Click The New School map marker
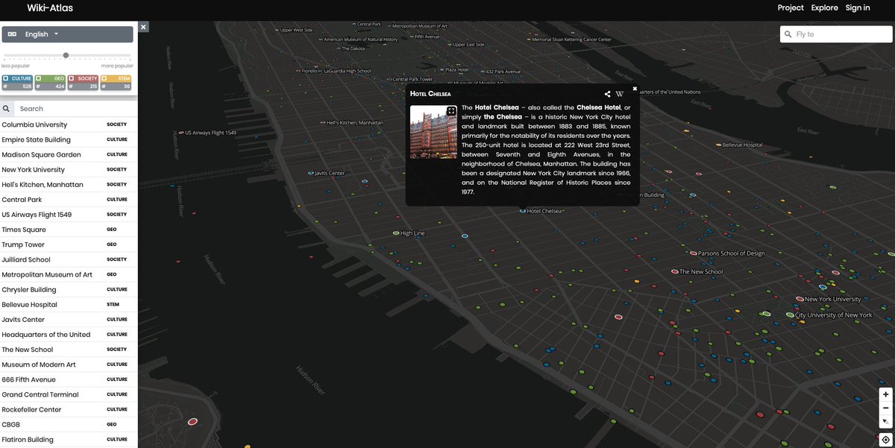Screen dimensions: 895x448 (x=675, y=272)
